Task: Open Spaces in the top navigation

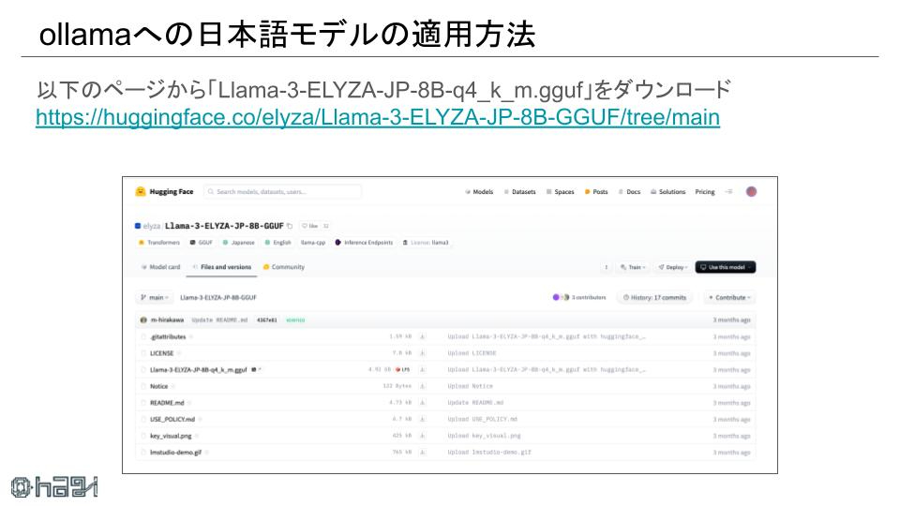Action: pyautogui.click(x=561, y=191)
